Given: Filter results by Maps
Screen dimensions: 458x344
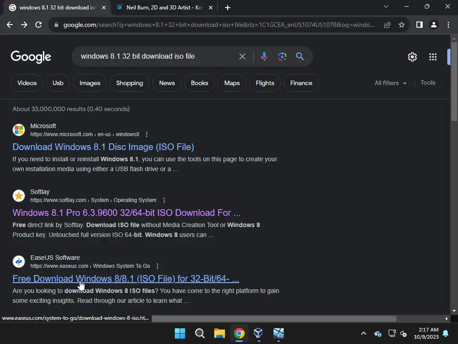Looking at the screenshot, I should click(x=232, y=83).
